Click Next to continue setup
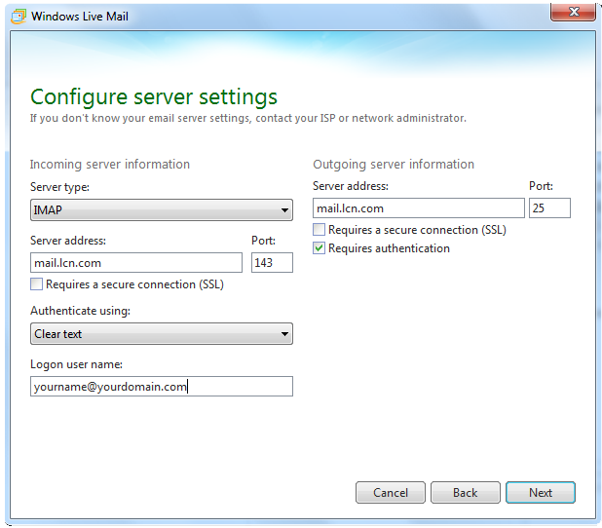The height and width of the screenshot is (528, 602). (x=541, y=492)
